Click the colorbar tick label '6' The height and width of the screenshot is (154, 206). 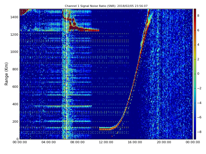click(198, 30)
